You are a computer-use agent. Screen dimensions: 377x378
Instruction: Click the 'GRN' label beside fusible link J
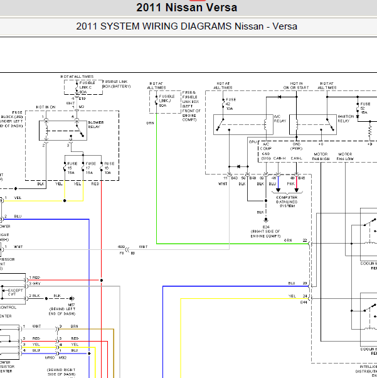(x=150, y=123)
